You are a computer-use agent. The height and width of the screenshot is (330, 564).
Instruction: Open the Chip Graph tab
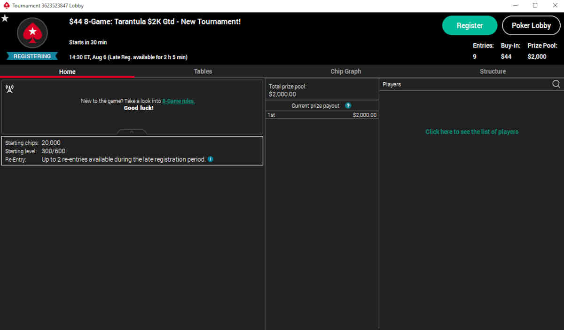click(346, 71)
